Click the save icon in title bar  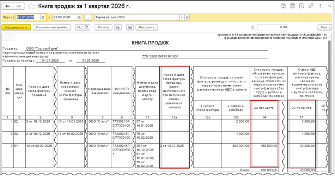tap(283, 6)
